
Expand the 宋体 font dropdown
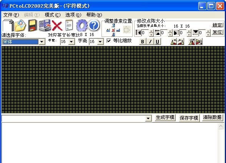[42, 42]
